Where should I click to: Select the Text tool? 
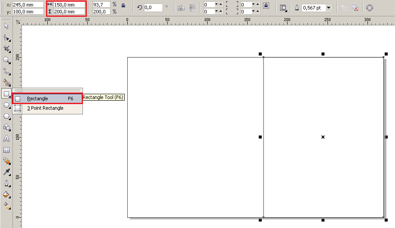[6, 139]
